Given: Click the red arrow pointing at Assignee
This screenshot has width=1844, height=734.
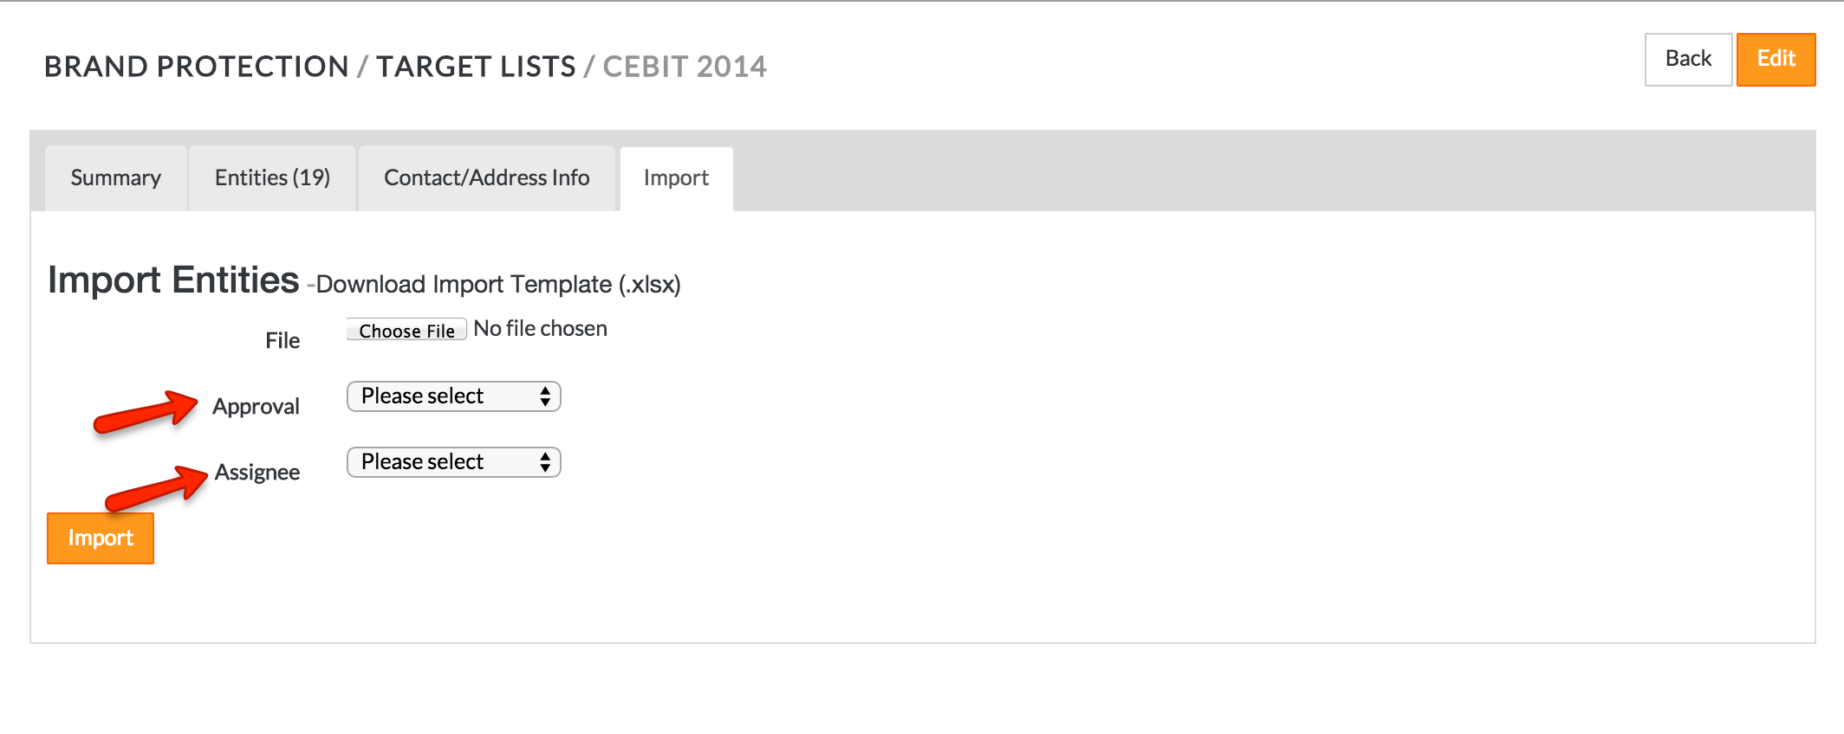Looking at the screenshot, I should (x=156, y=489).
